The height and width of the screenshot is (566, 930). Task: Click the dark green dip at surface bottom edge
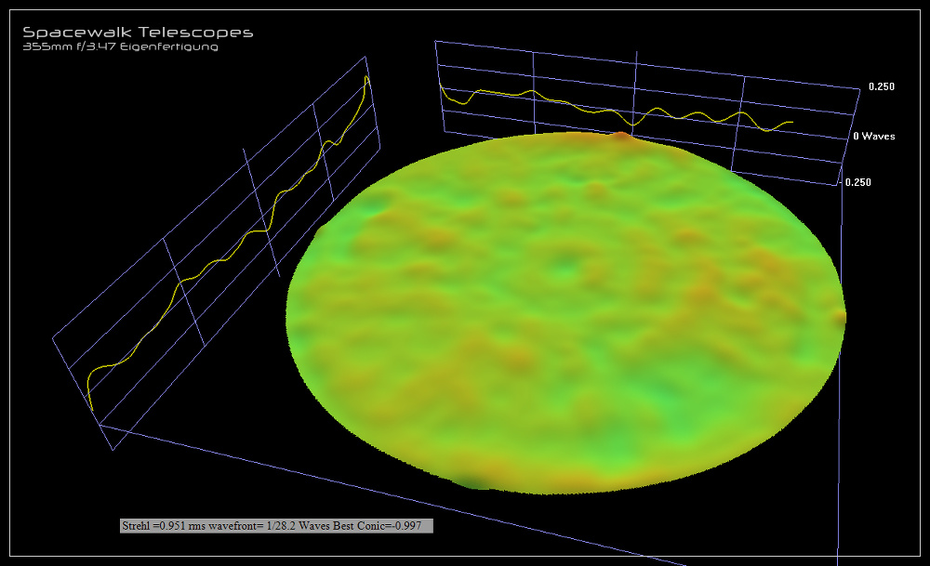pyautogui.click(x=474, y=481)
